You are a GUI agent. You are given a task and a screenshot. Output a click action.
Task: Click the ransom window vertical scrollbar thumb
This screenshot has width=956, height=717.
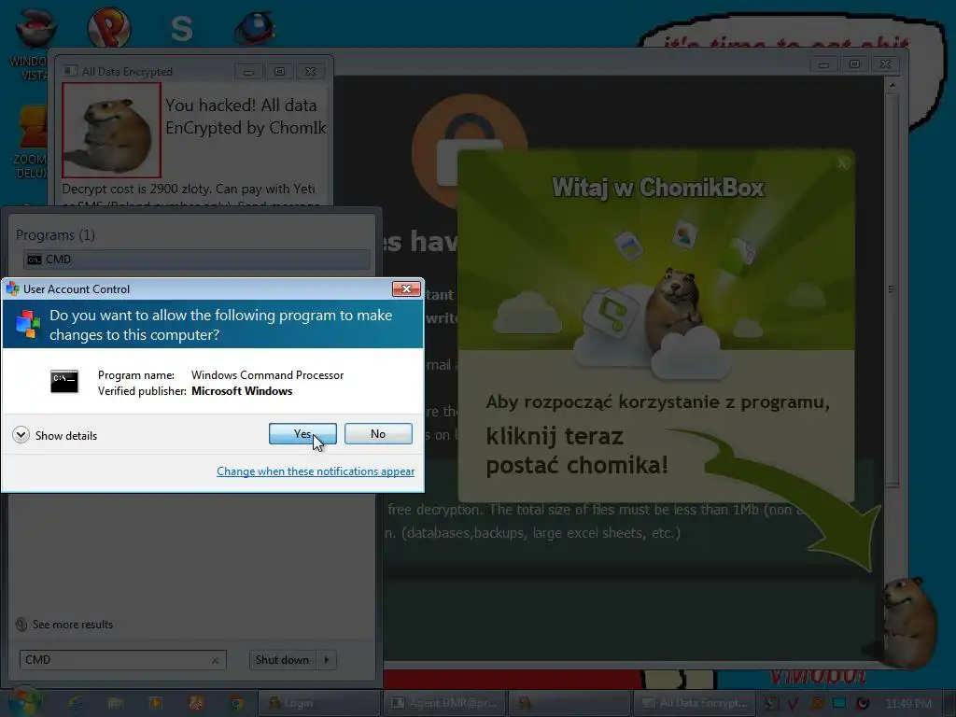892,289
